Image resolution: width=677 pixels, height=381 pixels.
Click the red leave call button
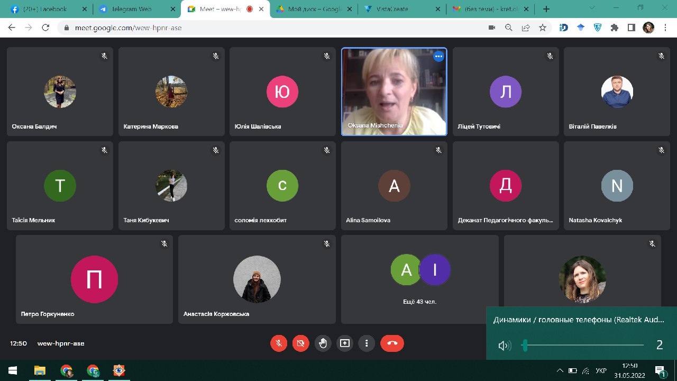[x=392, y=343]
